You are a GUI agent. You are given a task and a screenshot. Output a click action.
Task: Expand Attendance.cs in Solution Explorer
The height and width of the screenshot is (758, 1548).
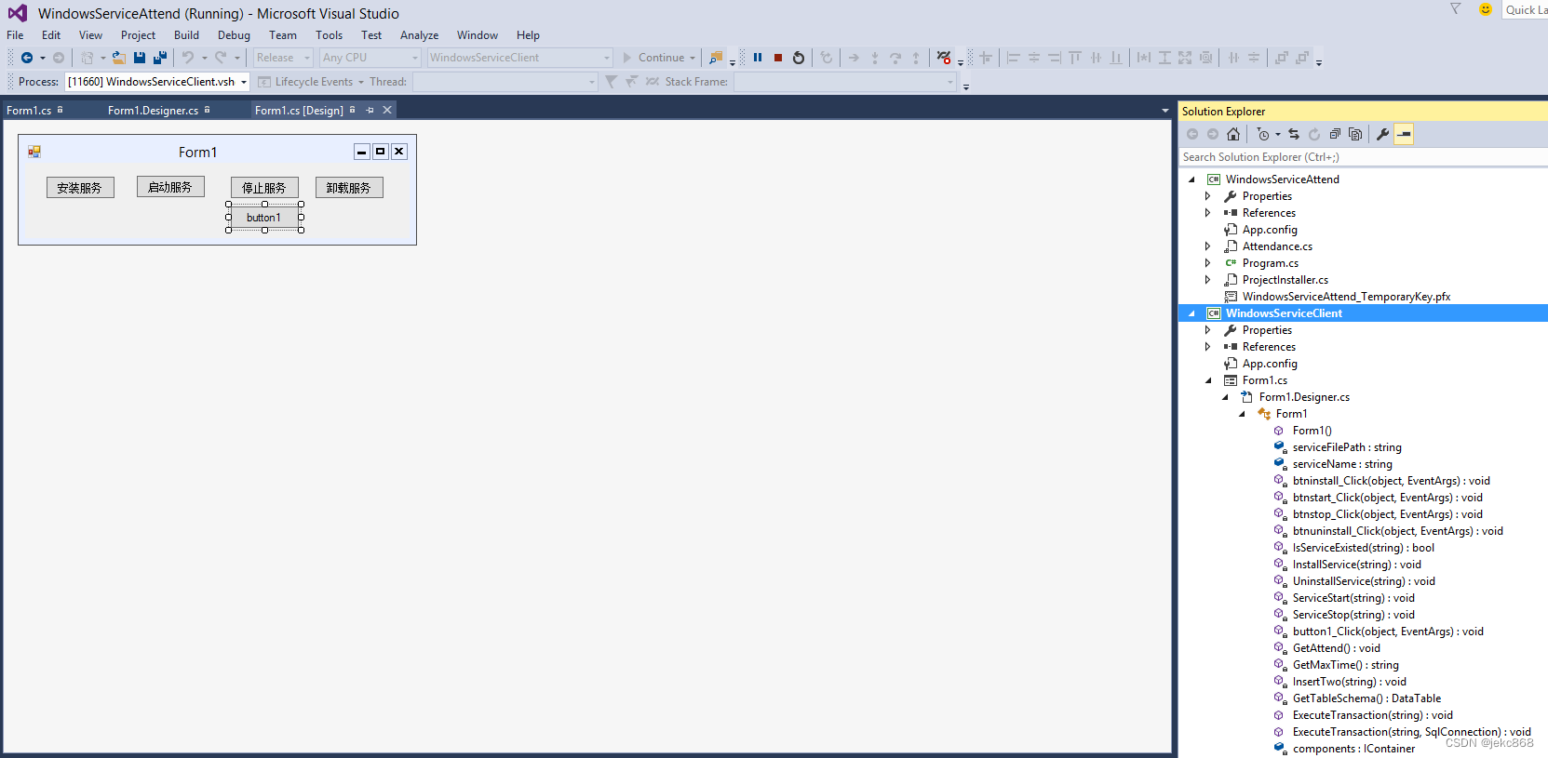tap(1208, 246)
